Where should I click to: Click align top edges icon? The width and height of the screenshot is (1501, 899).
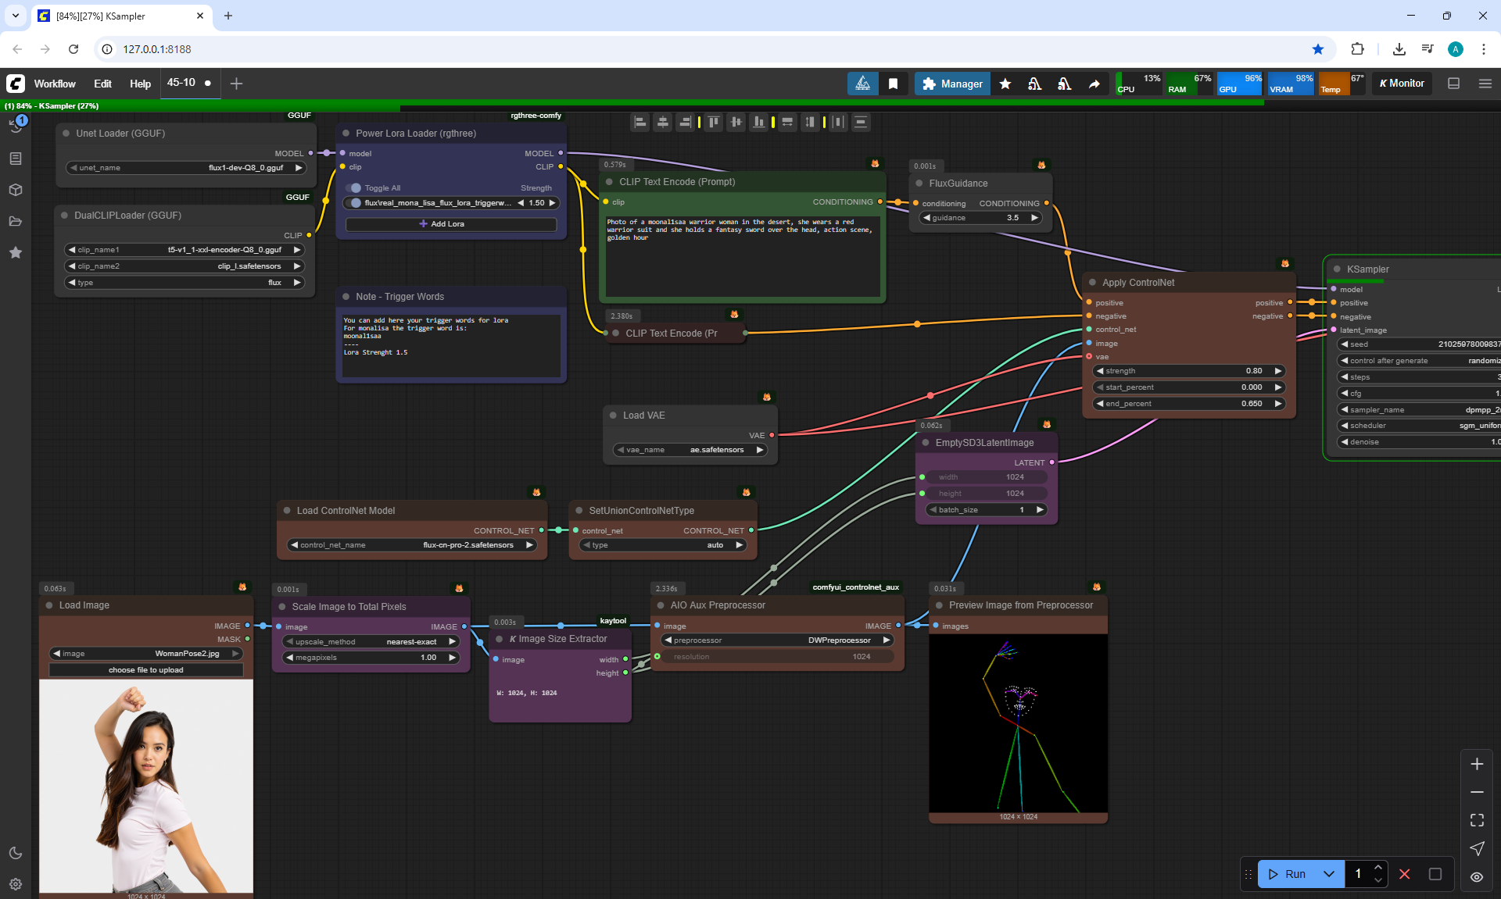click(713, 122)
